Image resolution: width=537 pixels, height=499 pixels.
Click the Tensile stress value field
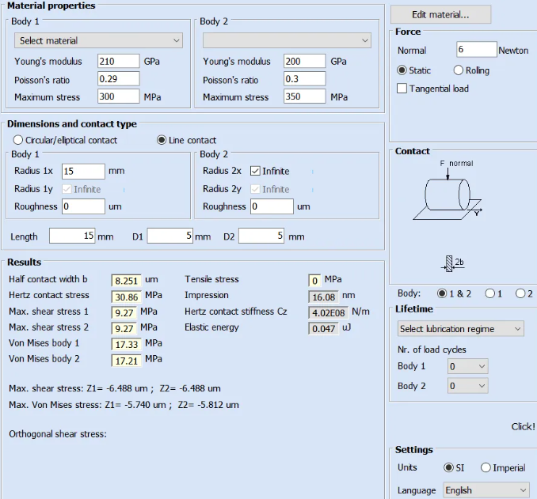(314, 281)
